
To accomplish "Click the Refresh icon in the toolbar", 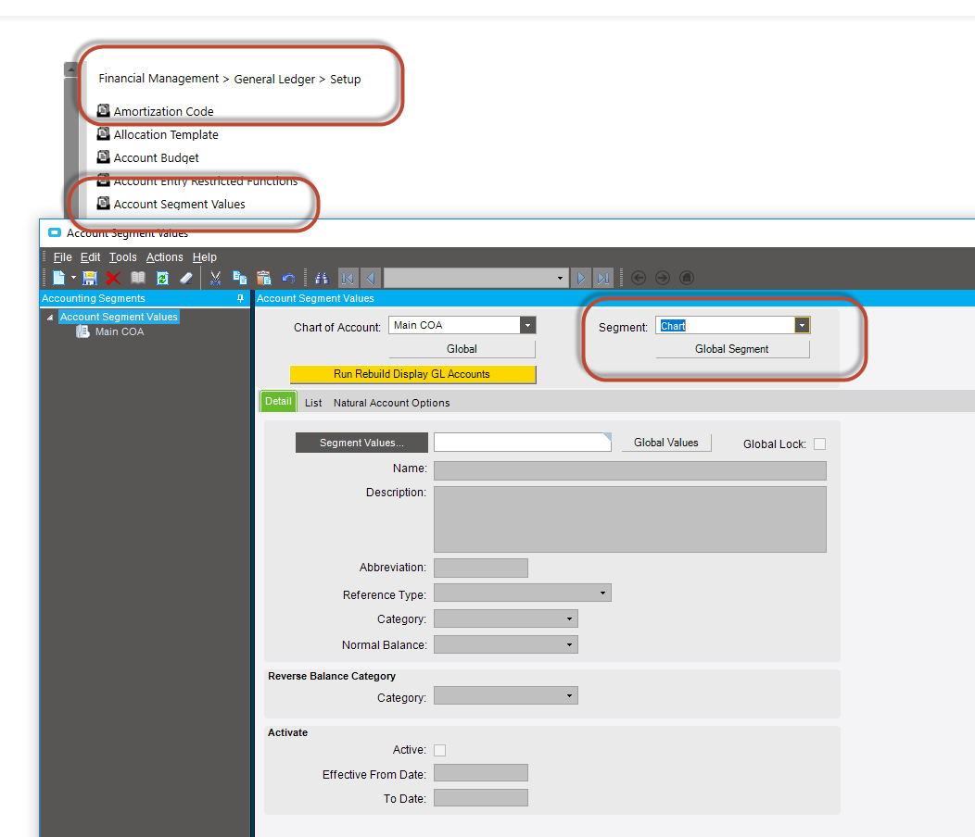I will coord(163,278).
